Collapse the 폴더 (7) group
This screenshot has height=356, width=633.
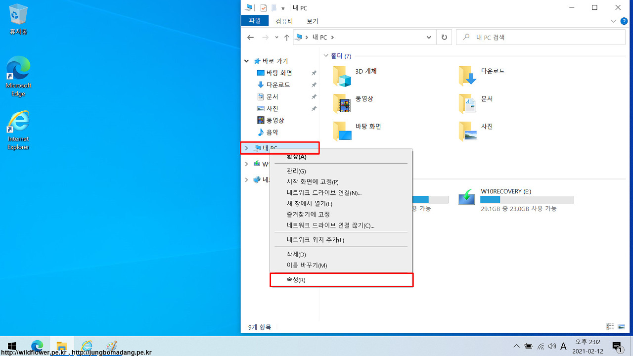click(x=326, y=56)
